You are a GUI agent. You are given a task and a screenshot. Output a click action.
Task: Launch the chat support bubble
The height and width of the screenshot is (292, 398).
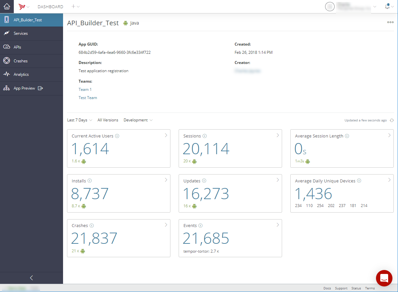[x=384, y=278]
